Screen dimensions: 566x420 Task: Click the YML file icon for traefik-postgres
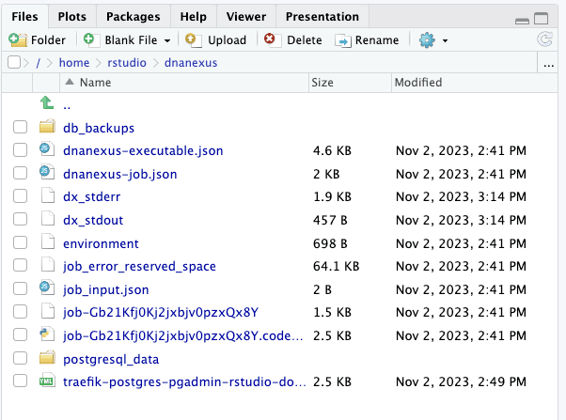47,381
